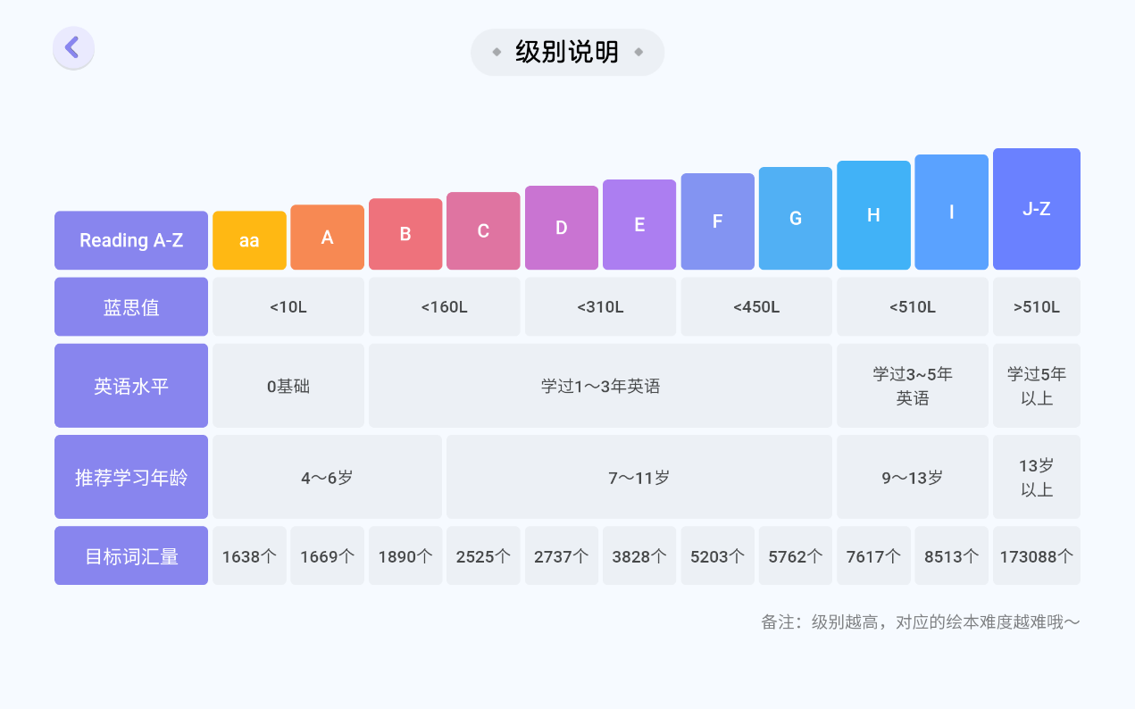1135x709 pixels.
Task: Click the 173088个 vocabulary cell
Action: point(1037,555)
